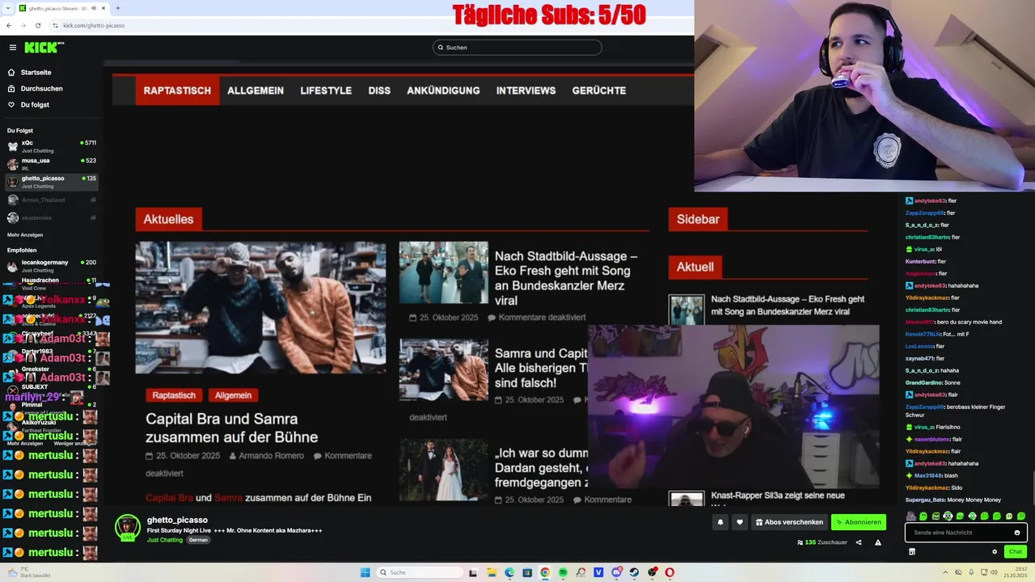Open a new browser tab
This screenshot has height=582, width=1035.
pyautogui.click(x=118, y=8)
